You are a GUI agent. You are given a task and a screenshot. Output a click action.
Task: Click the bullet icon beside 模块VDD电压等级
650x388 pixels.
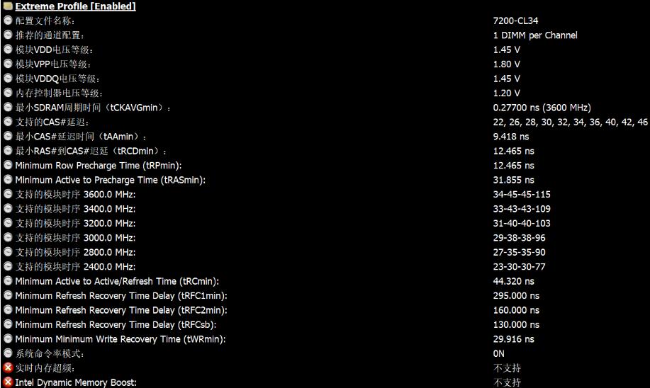[x=8, y=50]
